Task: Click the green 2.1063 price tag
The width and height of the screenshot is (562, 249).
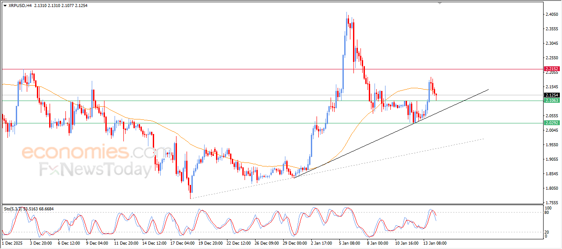Action: [x=551, y=101]
